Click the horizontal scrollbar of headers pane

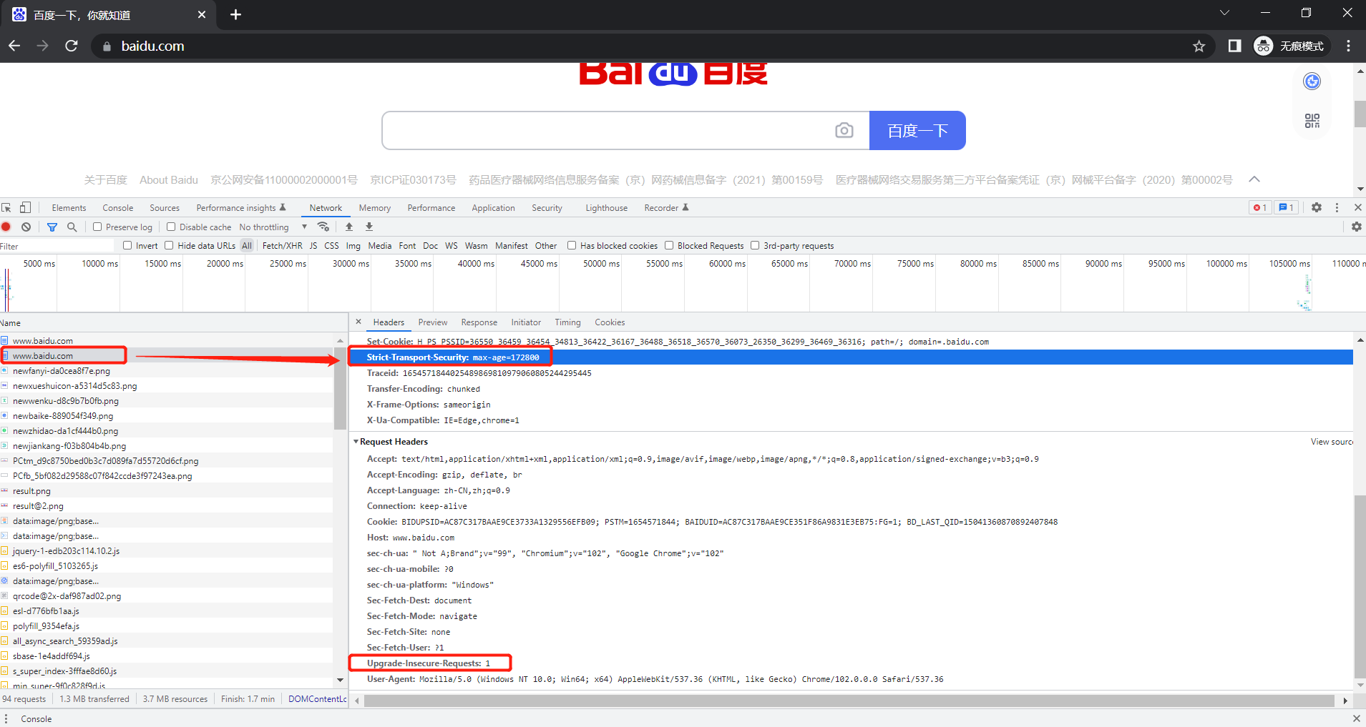click(x=848, y=701)
